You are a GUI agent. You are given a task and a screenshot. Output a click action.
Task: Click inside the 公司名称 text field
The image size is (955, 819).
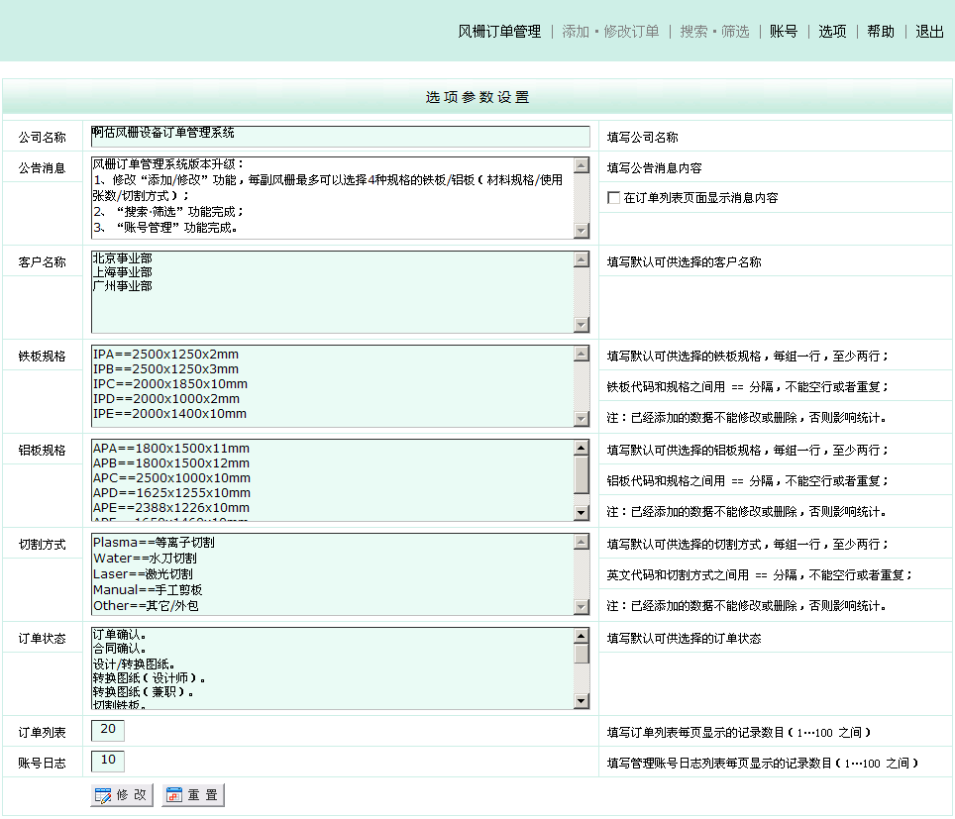[340, 136]
